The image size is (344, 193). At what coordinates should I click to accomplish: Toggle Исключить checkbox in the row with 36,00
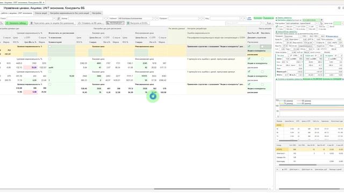50,59
